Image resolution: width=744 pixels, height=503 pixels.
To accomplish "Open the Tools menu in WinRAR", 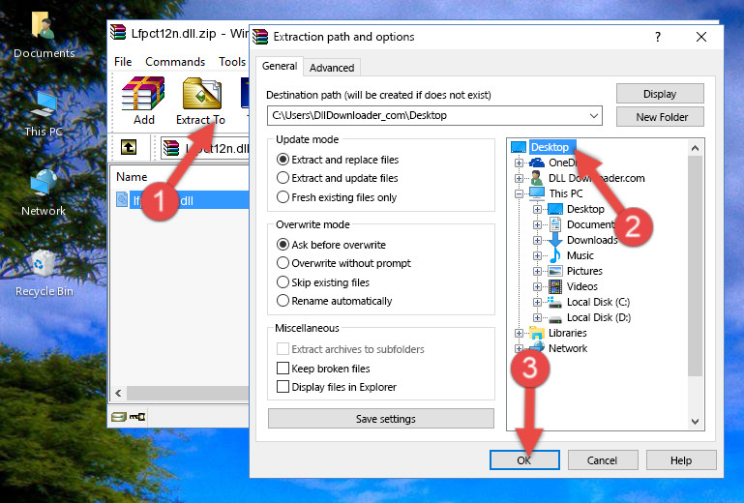I will point(232,62).
